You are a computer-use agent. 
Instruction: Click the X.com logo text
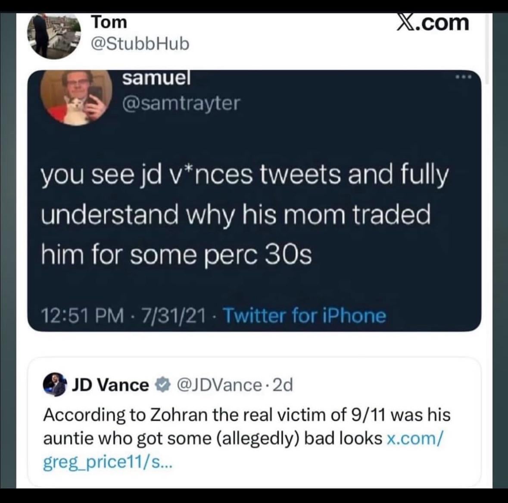[432, 22]
